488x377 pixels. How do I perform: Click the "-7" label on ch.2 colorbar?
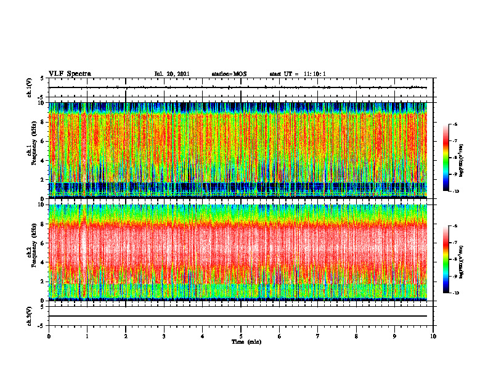point(455,243)
